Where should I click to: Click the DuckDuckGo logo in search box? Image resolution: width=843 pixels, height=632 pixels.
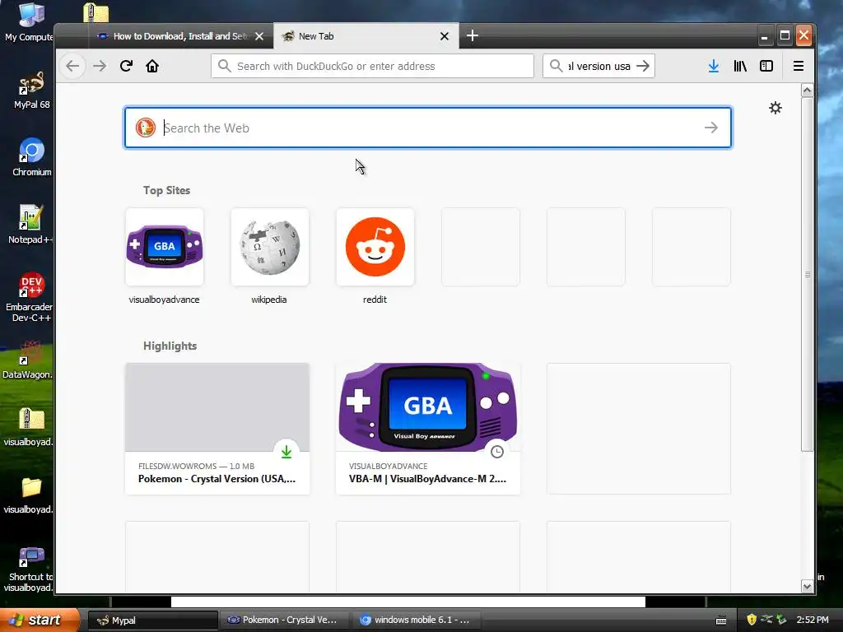(145, 128)
